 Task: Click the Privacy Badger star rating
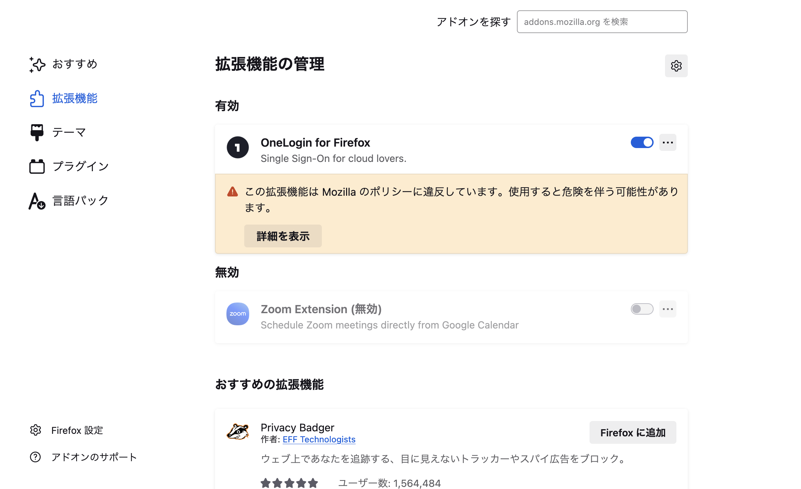[x=289, y=483]
